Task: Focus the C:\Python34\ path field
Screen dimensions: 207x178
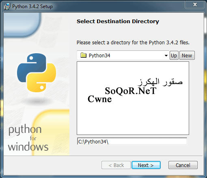Action: [x=132, y=141]
